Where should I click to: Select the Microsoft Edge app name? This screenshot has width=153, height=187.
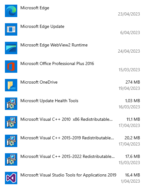coord(35,8)
